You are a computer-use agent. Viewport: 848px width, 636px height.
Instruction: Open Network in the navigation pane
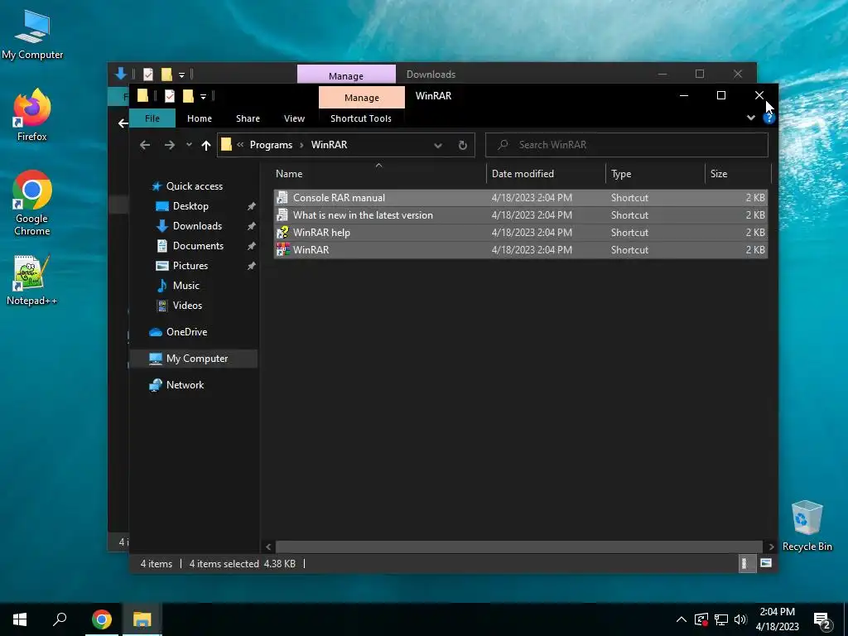click(185, 385)
